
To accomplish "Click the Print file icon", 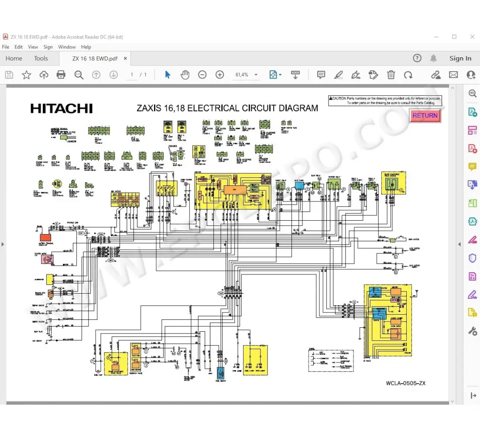I will [61, 75].
